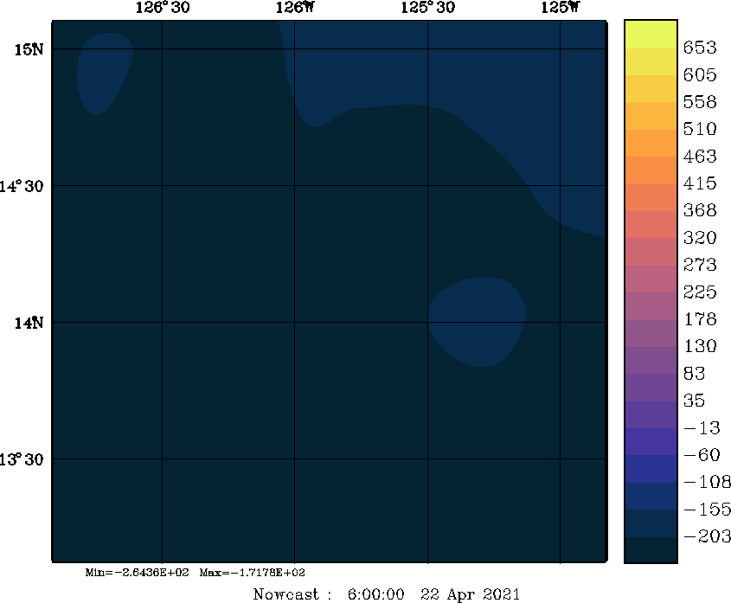Screen dimensions: 731x603
Task: Click the colorbar label -155
Action: click(707, 510)
